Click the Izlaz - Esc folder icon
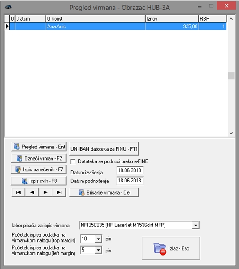 [x=160, y=249]
